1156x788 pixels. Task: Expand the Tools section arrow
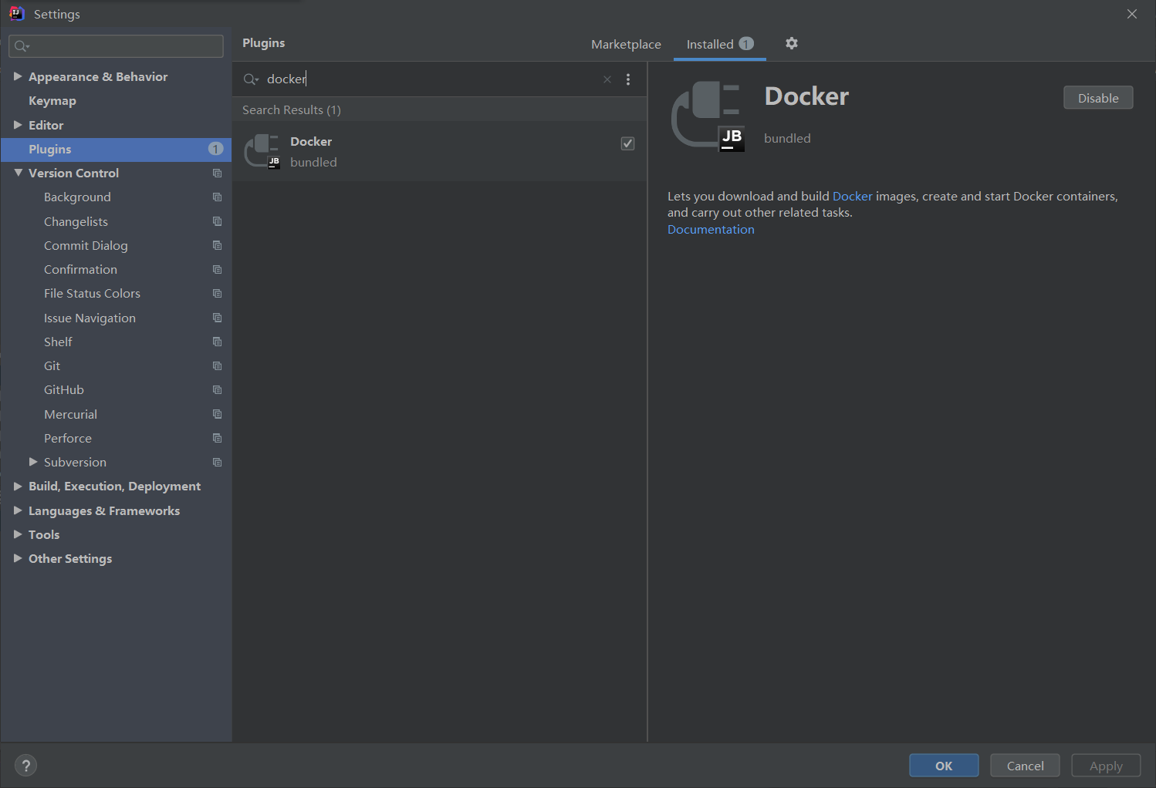point(18,534)
